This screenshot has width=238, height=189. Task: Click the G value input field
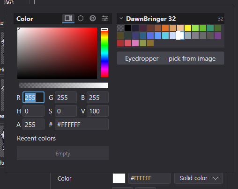[x=66, y=98]
